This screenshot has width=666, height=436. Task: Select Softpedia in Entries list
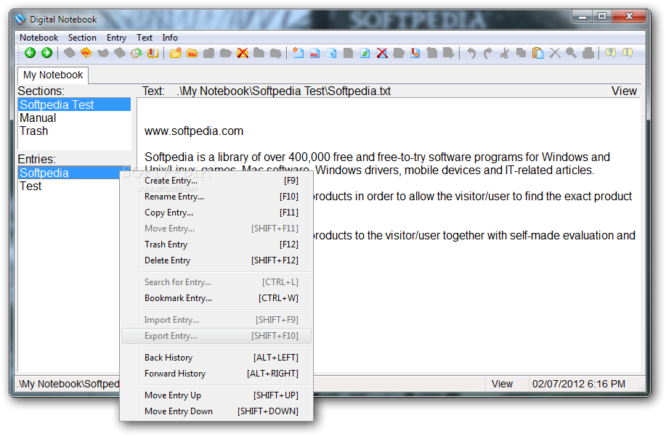(x=69, y=173)
